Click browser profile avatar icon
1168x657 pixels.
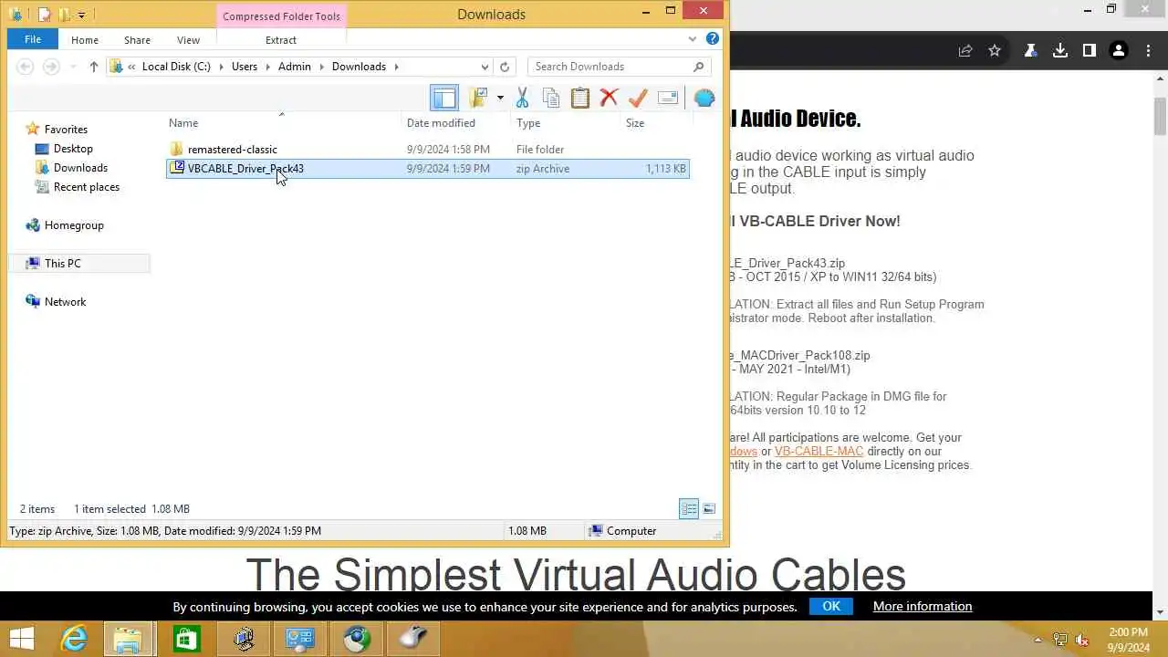click(1119, 51)
